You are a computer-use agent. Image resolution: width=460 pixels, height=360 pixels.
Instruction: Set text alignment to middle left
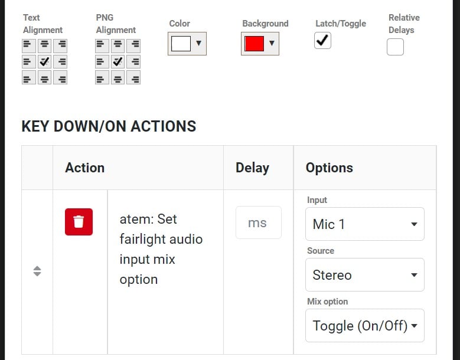pyautogui.click(x=29, y=61)
